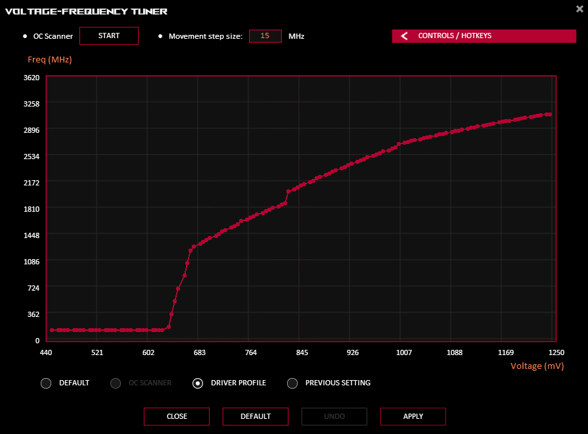Click the Movement step size input field

point(265,36)
